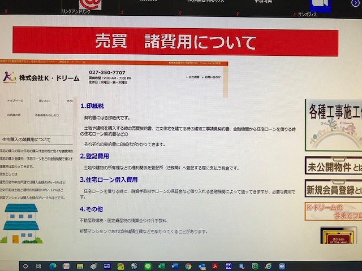Click the お問い合わせ header link
This screenshot has width=362, height=271.
(x=213, y=76)
